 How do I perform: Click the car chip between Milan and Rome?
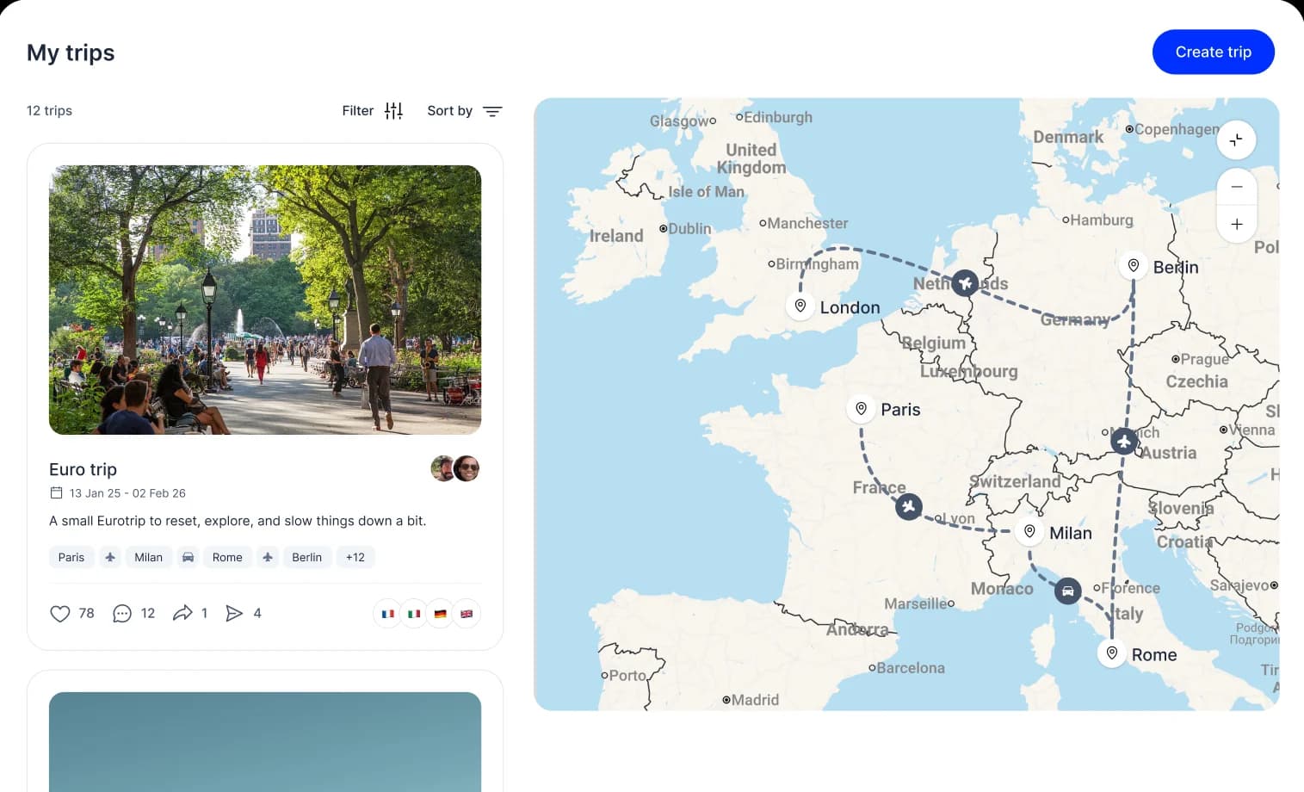click(188, 557)
